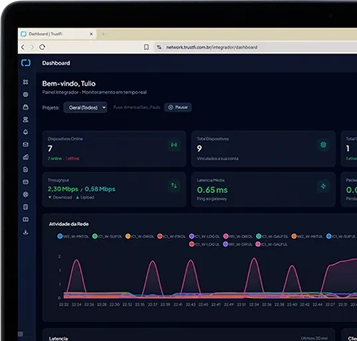Toggle the red IC1_W-LOG UL legend series
Viewport: 357px width, 341px height.
pos(204,244)
